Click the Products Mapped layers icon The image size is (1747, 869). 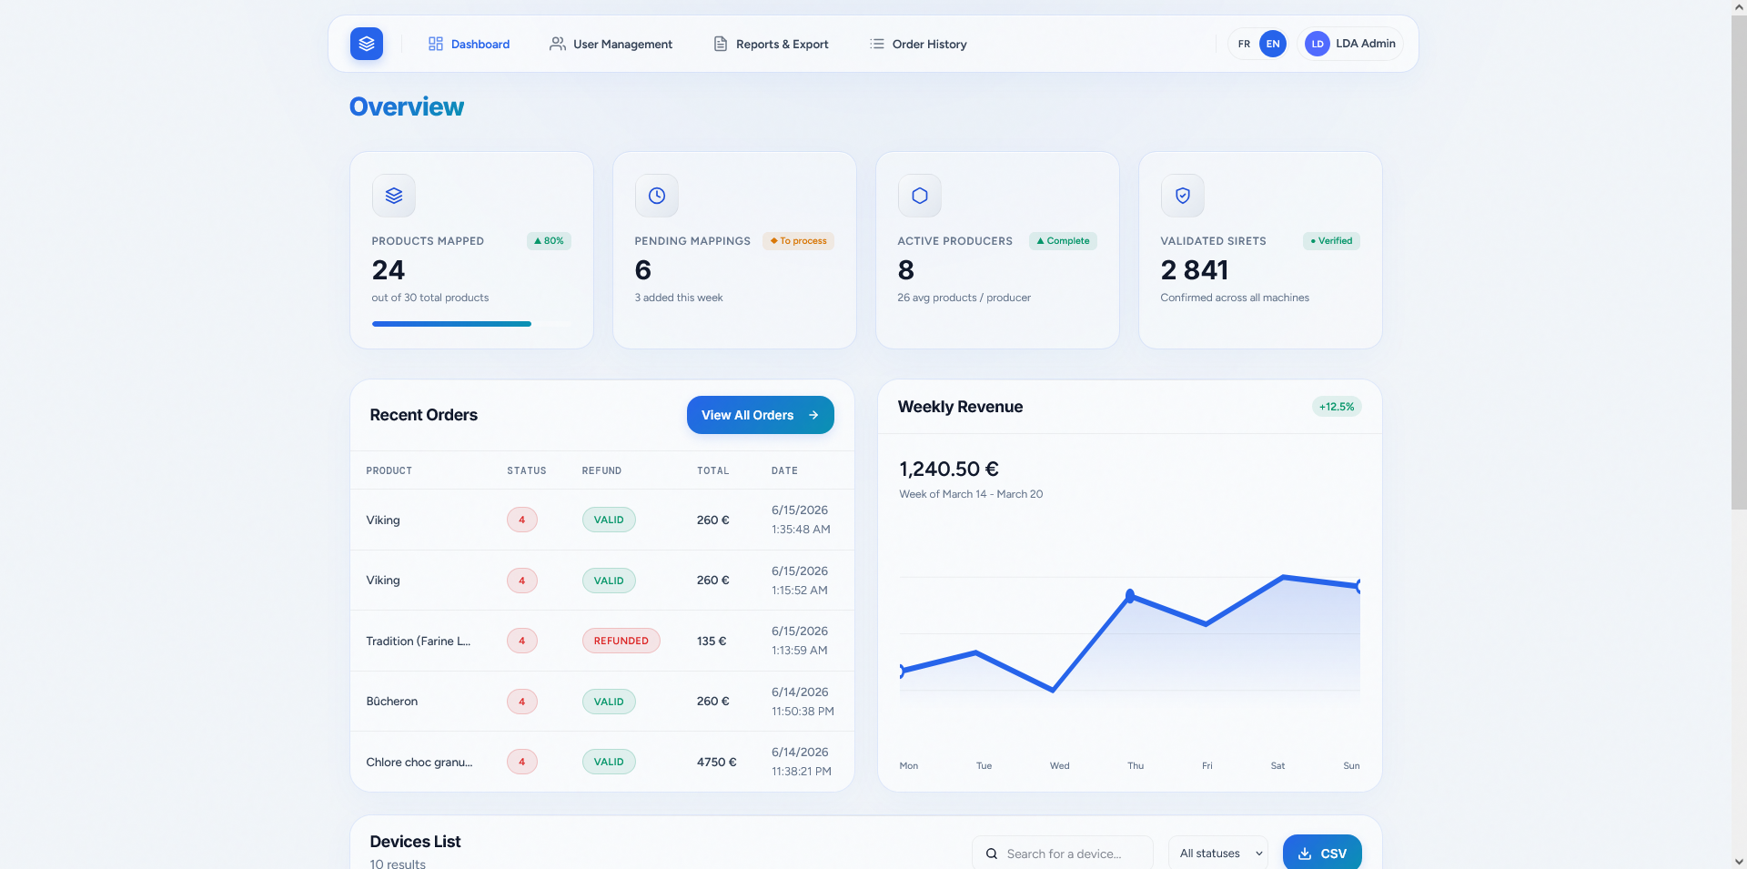[394, 196]
